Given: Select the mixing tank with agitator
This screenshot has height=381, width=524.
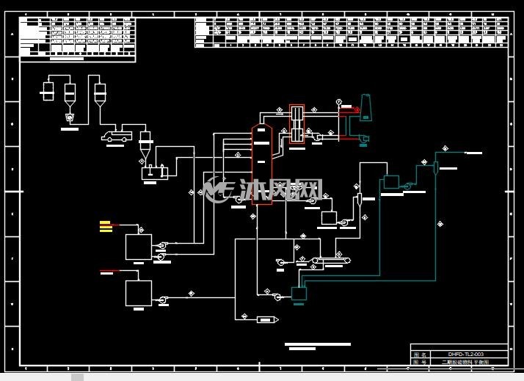Looking at the screenshot, I should pos(155,172).
